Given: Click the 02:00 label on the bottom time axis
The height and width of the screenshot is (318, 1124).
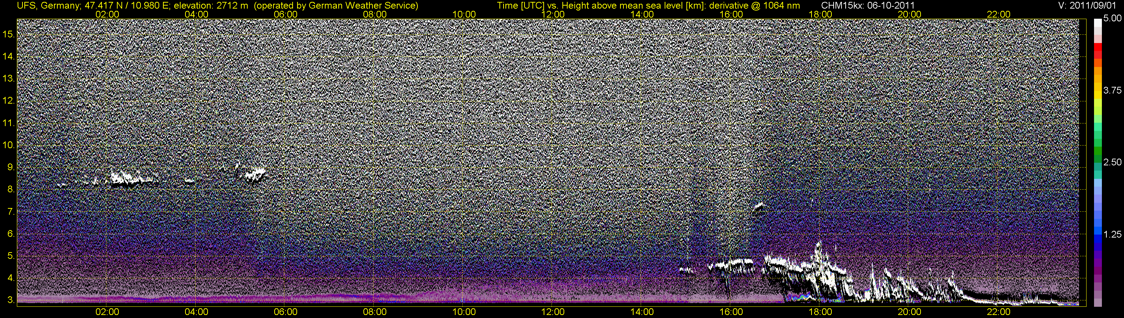Looking at the screenshot, I should click(107, 312).
